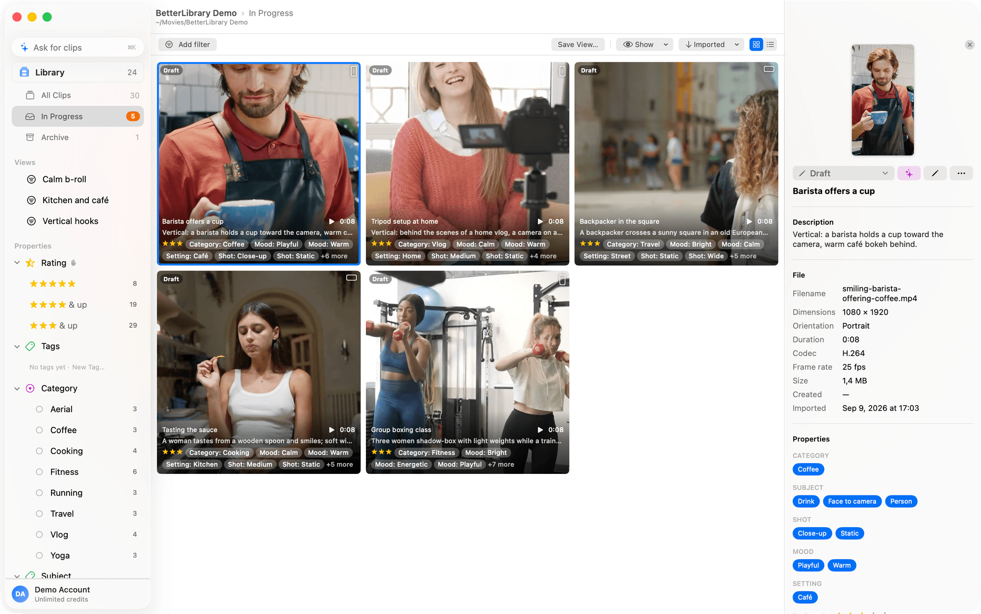The height and width of the screenshot is (614, 981).
Task: Play the Barista offers a cup clip
Action: tap(332, 221)
